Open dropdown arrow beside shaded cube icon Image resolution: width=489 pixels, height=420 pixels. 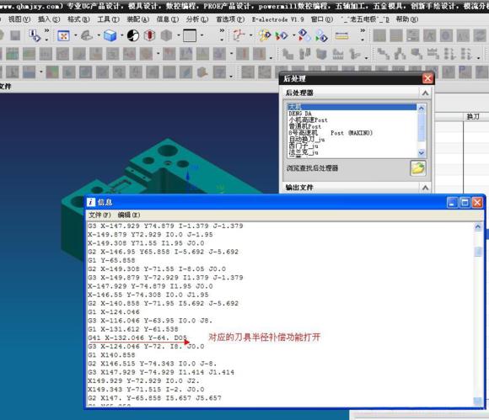pos(122,35)
